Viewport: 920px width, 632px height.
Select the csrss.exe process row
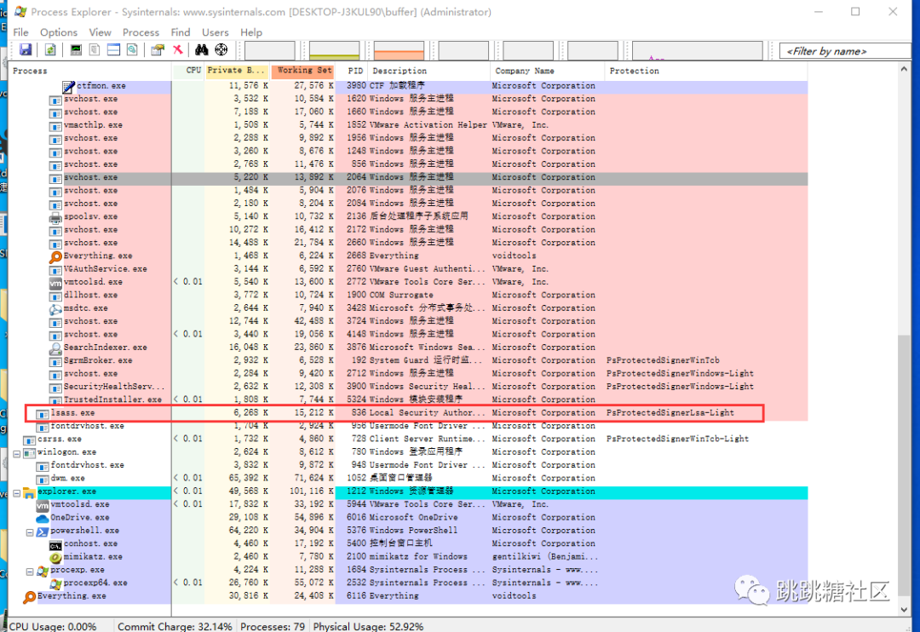point(408,440)
